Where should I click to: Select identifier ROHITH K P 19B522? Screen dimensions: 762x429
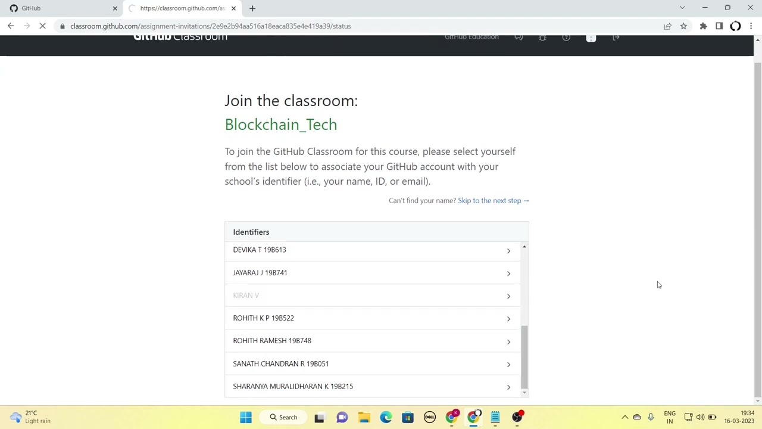tap(372, 318)
